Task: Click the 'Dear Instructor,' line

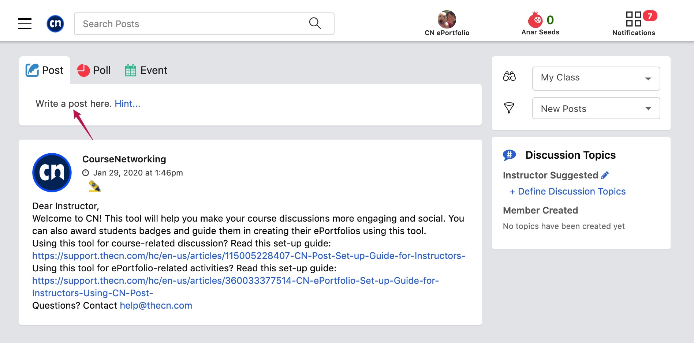Action: [x=66, y=206]
